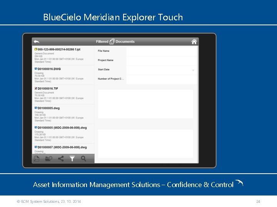Image resolution: width=277 pixels, height=207 pixels.
Task: Focus the Project Name input field
Action: pos(162,61)
